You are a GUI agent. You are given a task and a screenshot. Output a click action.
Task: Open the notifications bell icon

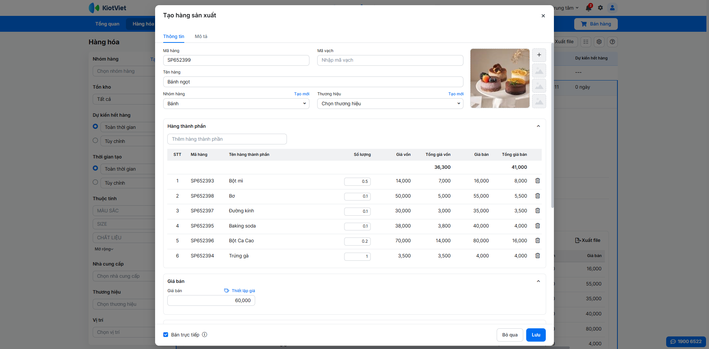[589, 8]
